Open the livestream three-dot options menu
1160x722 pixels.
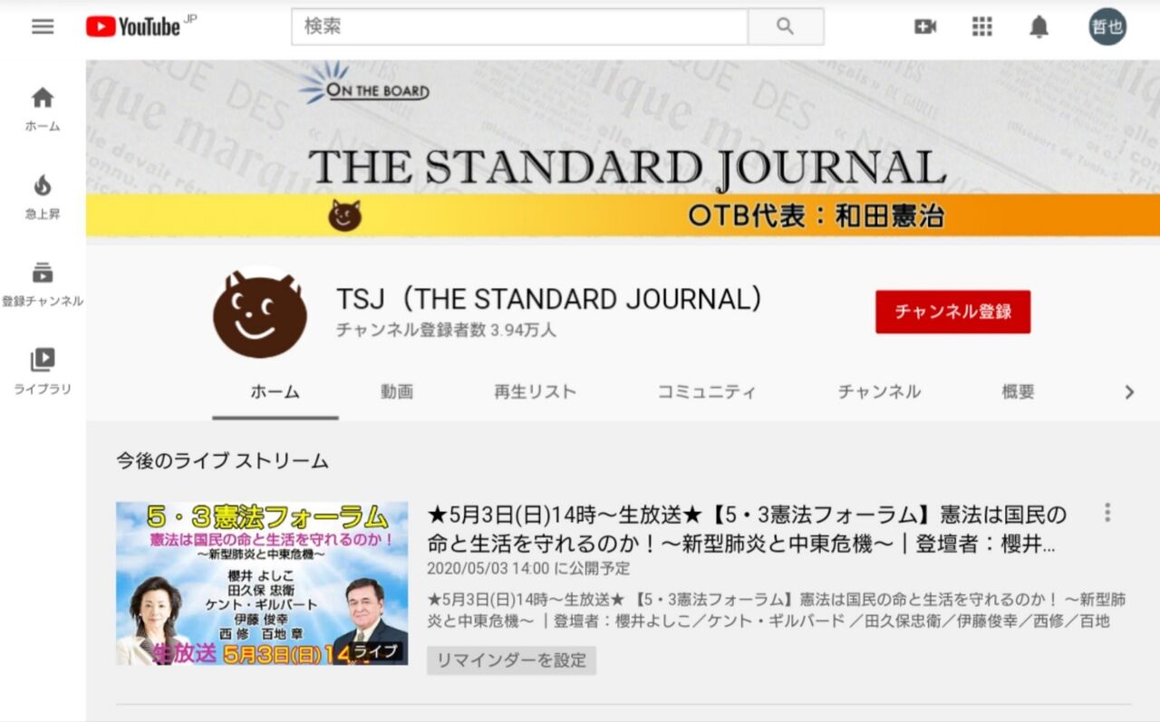pos(1107,513)
